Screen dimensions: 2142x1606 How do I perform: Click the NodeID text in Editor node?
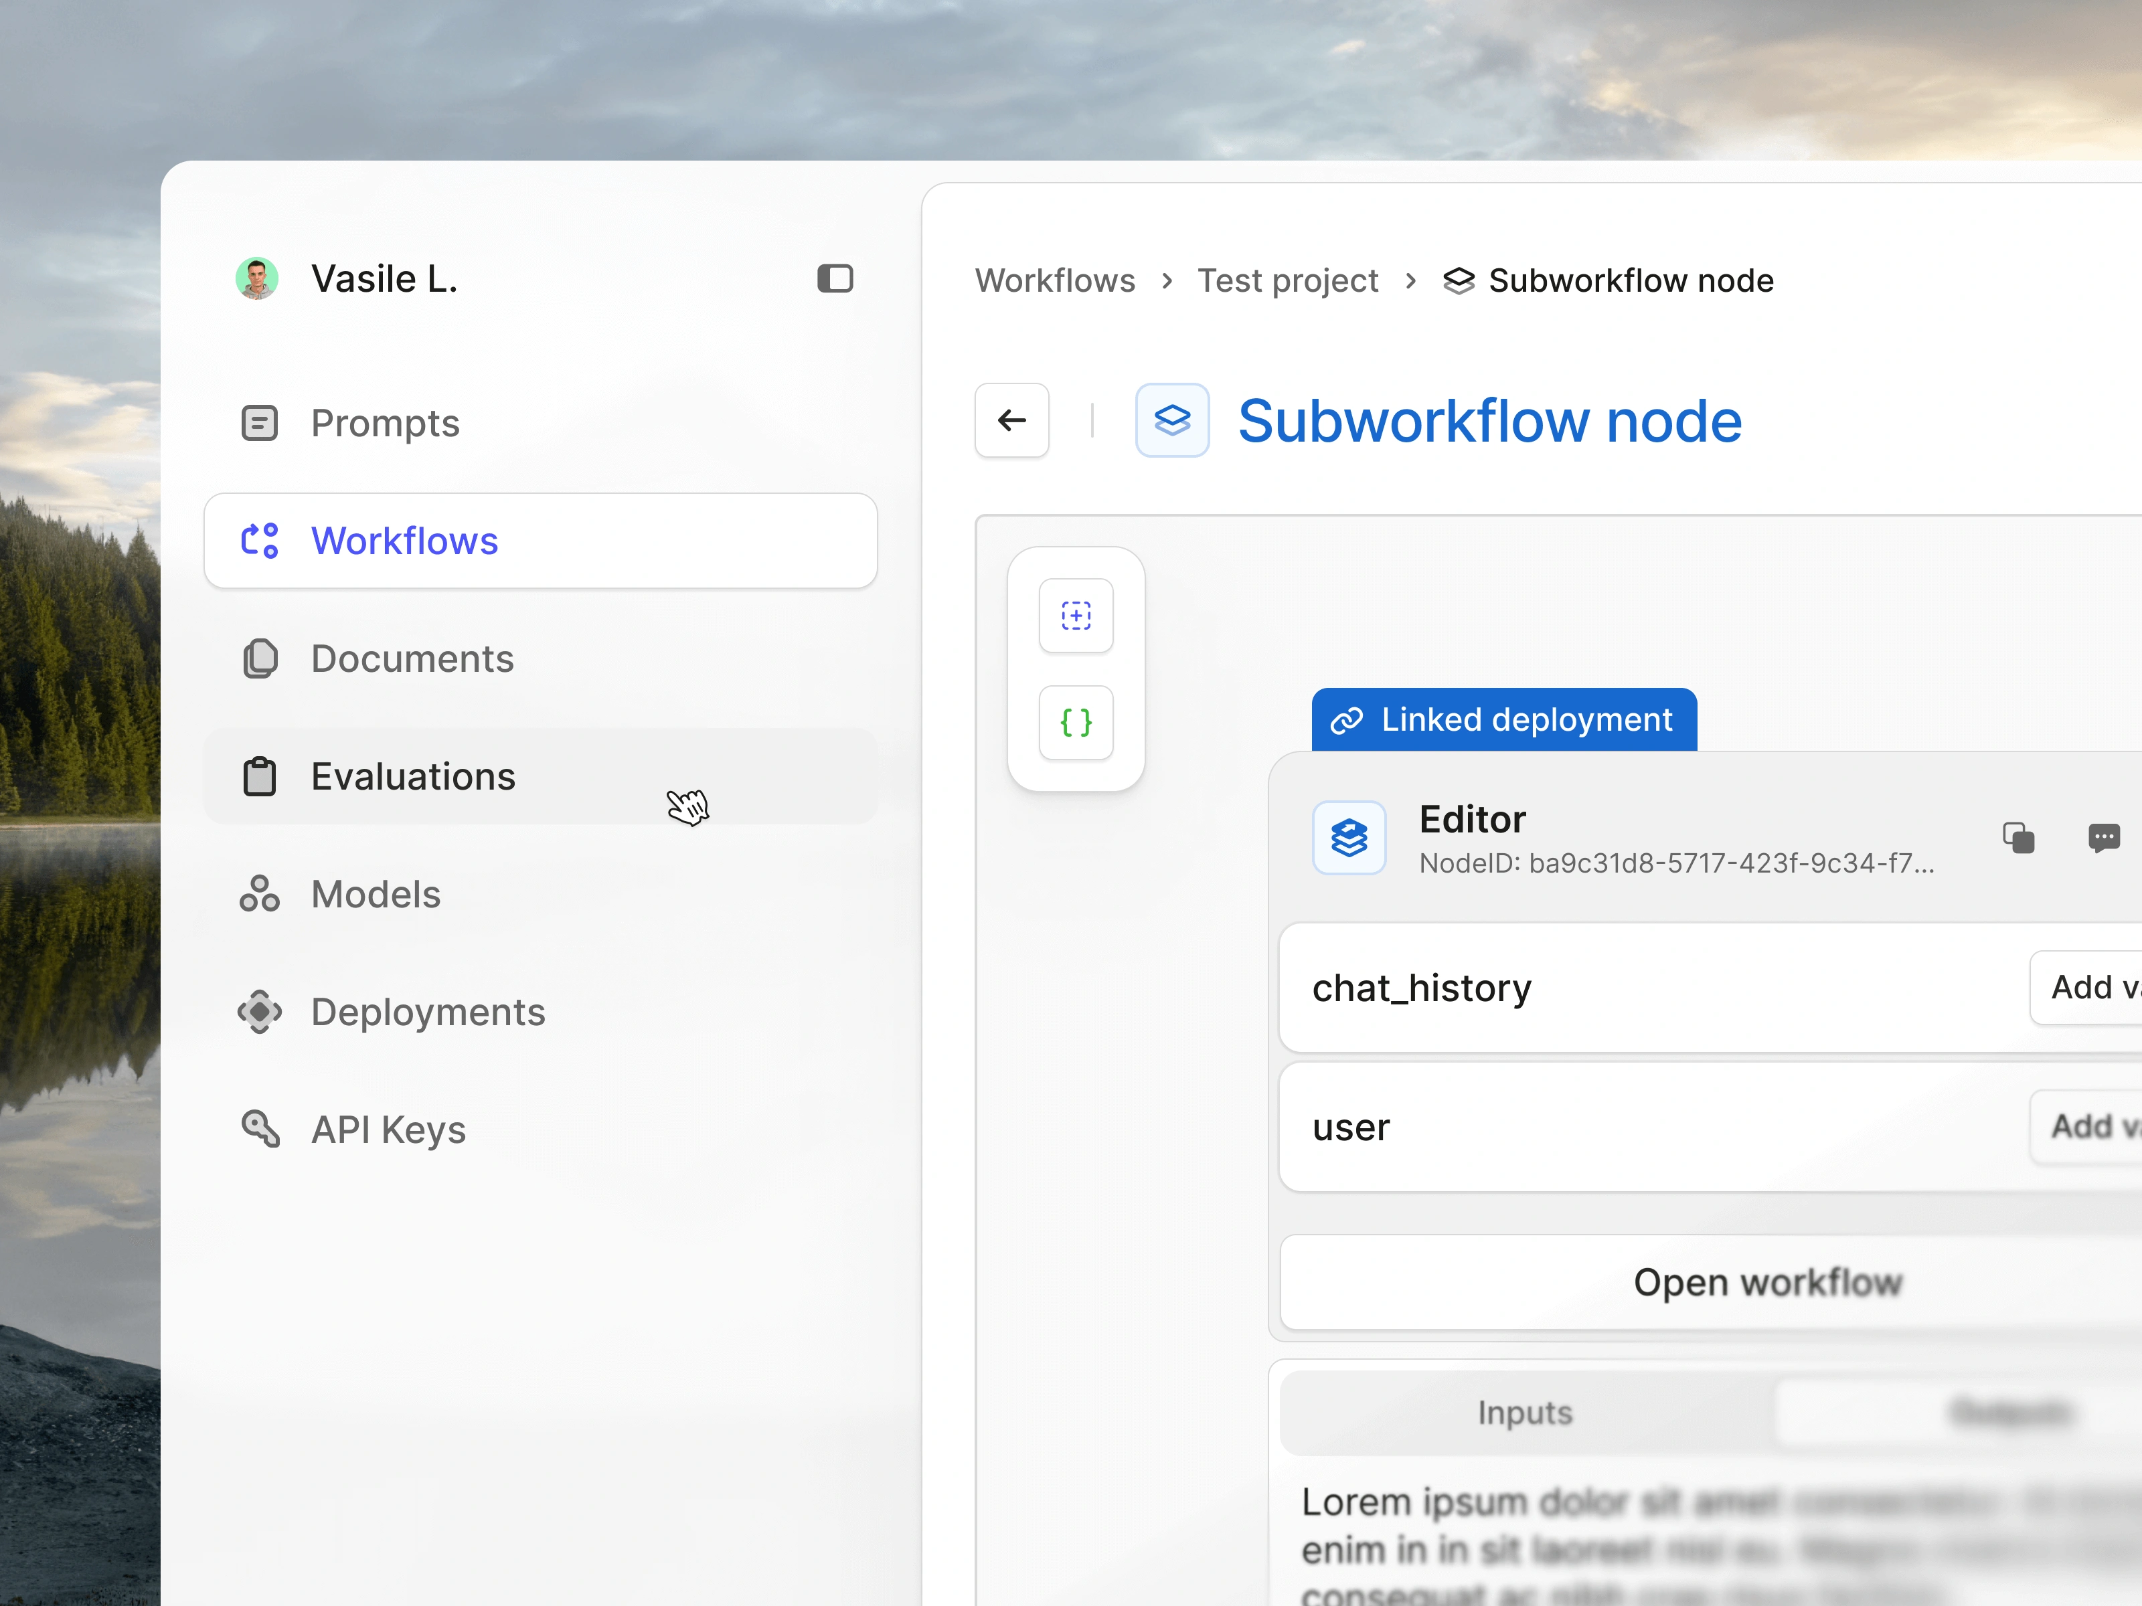click(x=1676, y=863)
